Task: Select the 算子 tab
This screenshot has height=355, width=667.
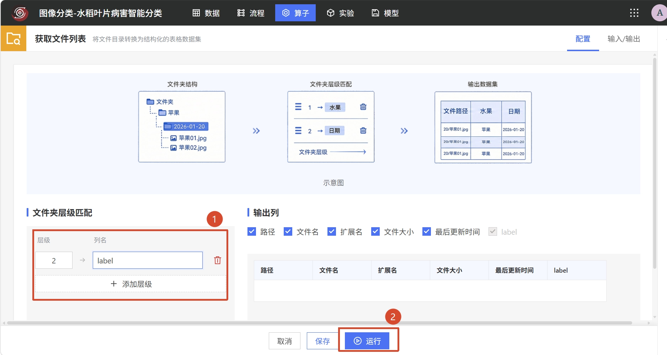Action: coord(295,13)
